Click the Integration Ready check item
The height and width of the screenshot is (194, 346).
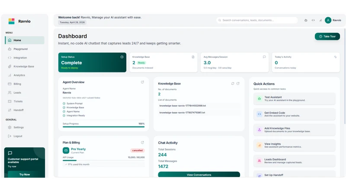[x=74, y=116]
